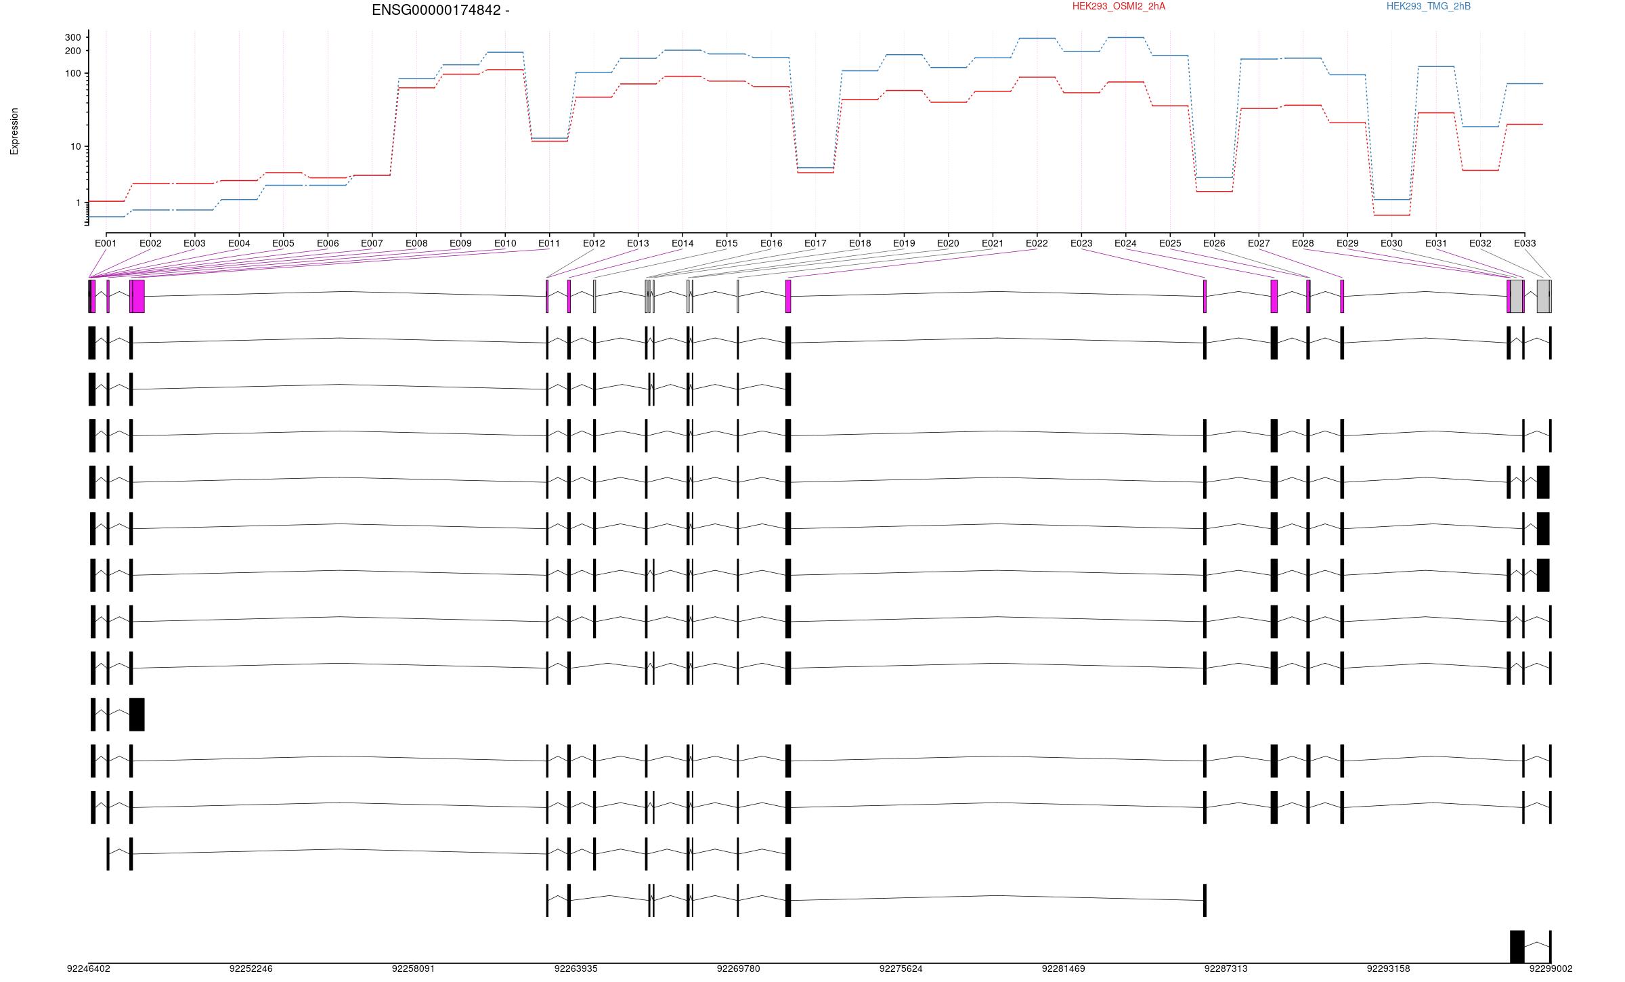The height and width of the screenshot is (982, 1625).
Task: Click exon label E019
Action: (x=904, y=243)
